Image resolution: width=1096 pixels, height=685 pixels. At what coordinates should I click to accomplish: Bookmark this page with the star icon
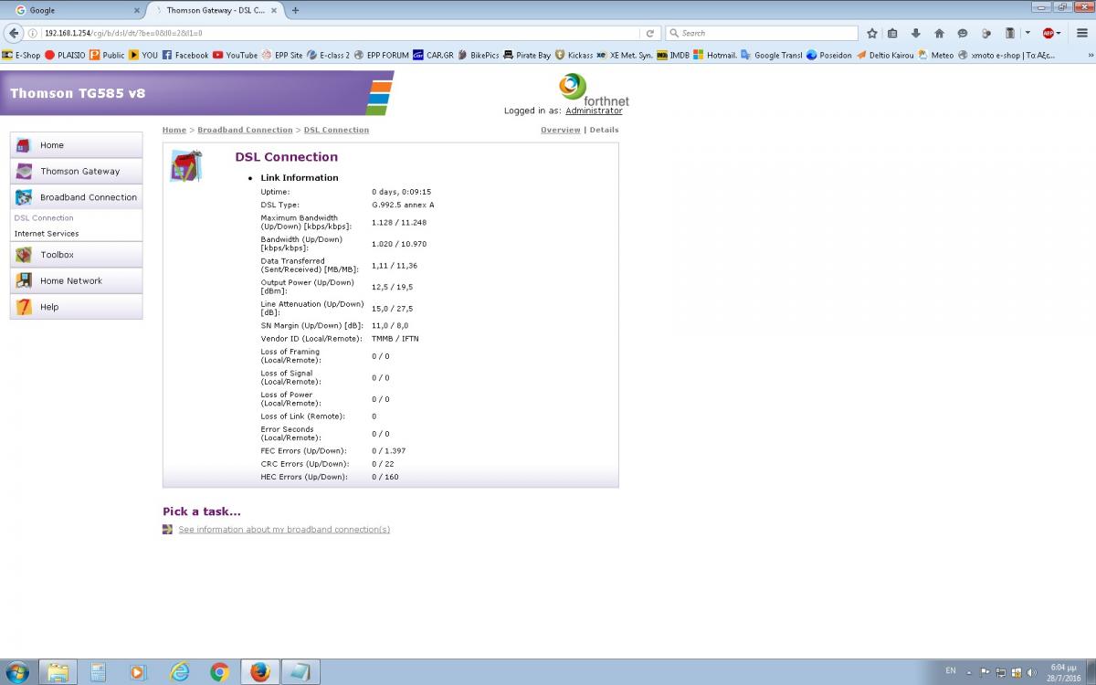pyautogui.click(x=871, y=33)
